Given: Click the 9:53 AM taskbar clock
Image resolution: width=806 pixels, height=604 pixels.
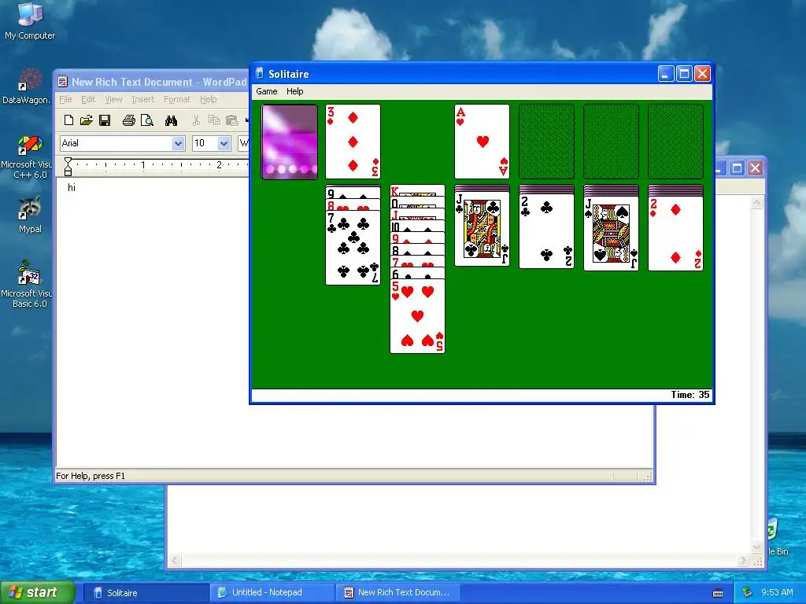Looking at the screenshot, I should [x=777, y=593].
